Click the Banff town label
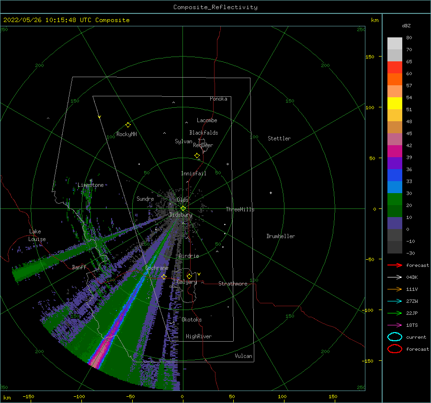 79,267
